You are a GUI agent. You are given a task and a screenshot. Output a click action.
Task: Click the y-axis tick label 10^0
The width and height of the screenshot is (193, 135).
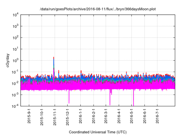(x=16, y=60)
